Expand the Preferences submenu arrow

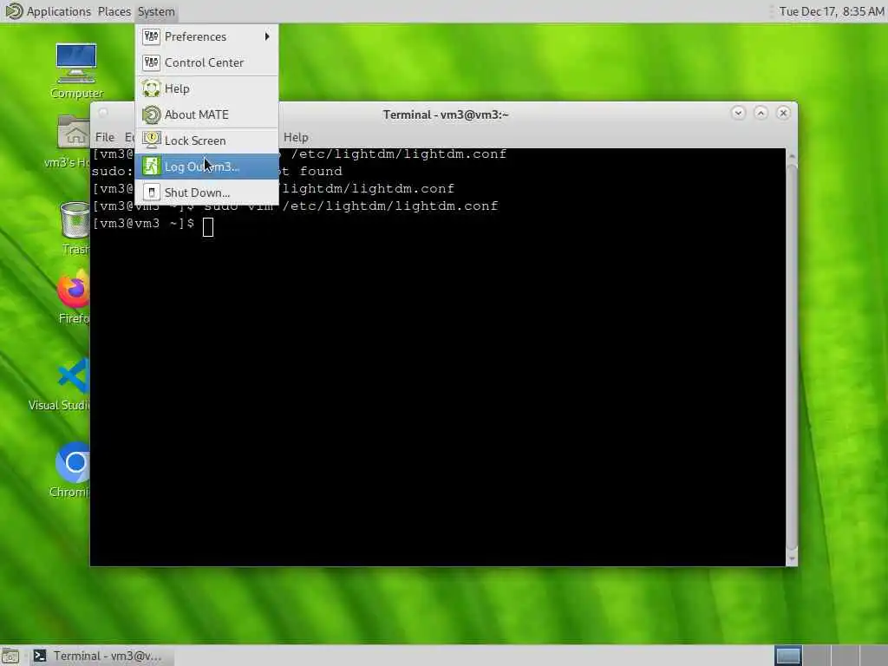click(x=267, y=36)
